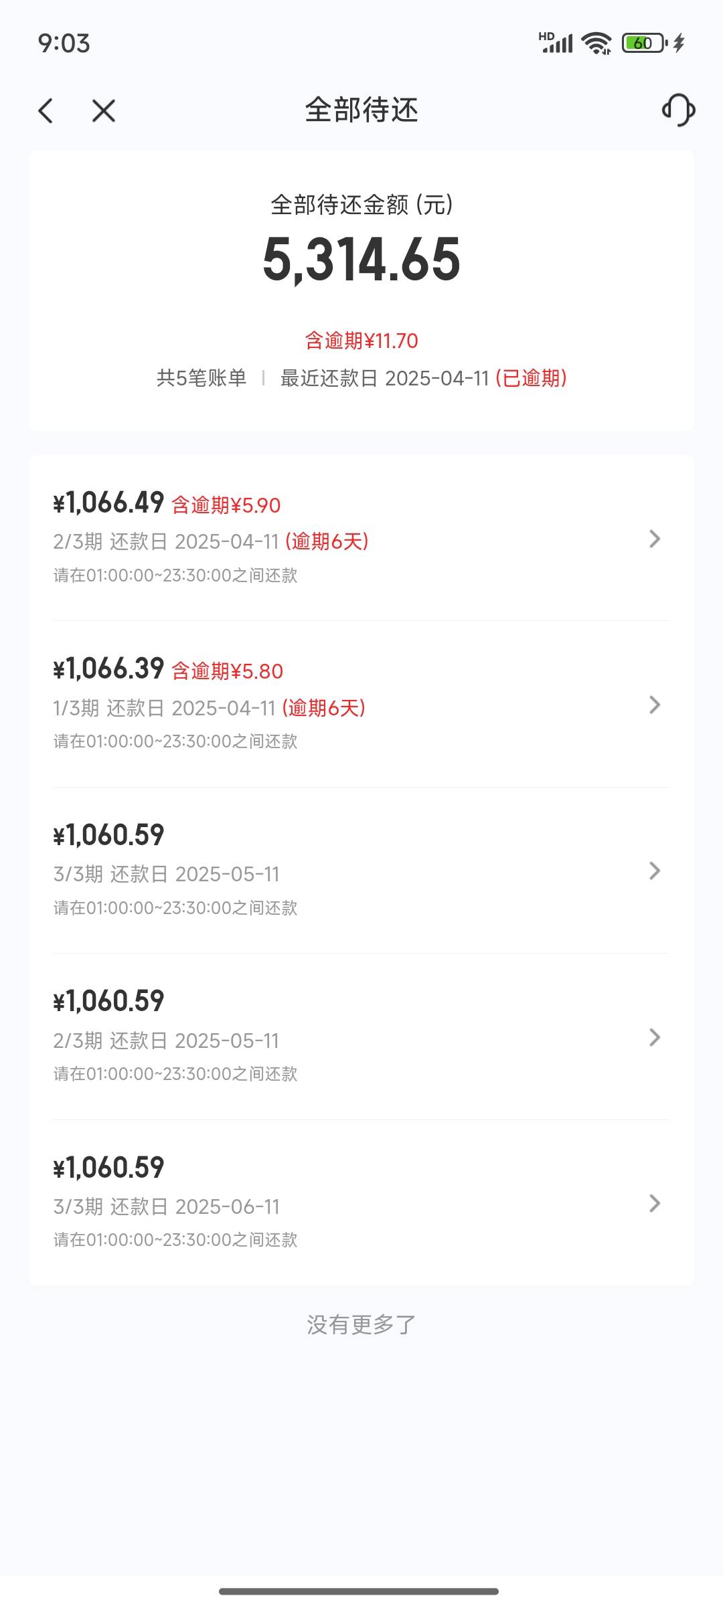723x1606 pixels.
Task: Tap the 没有更多了 footer text
Action: coord(361,1324)
